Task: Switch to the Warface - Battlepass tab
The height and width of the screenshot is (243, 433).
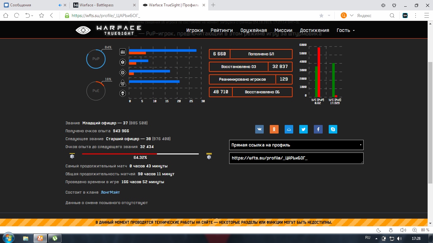Action: pyautogui.click(x=104, y=5)
